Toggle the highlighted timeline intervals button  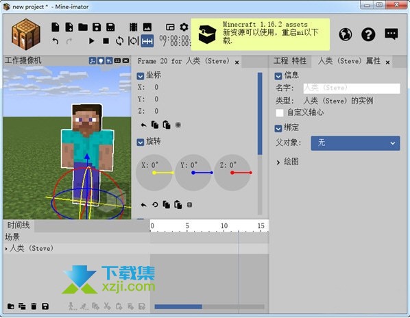click(147, 41)
